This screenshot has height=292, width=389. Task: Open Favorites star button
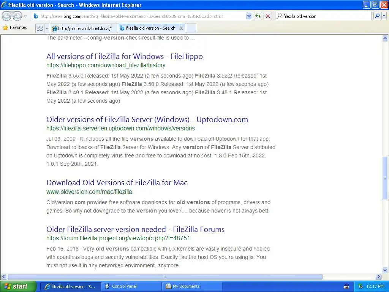[x=15, y=27]
